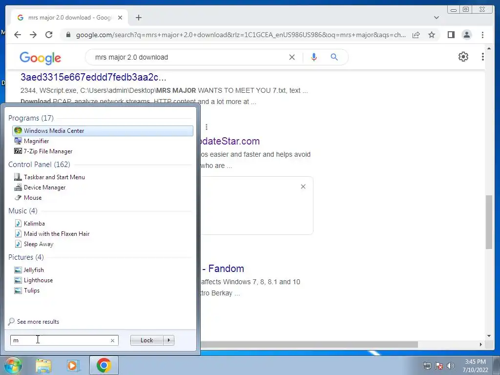Open the UpdateStar.com result link
Screen dimensions: 500x375
pyautogui.click(x=229, y=141)
